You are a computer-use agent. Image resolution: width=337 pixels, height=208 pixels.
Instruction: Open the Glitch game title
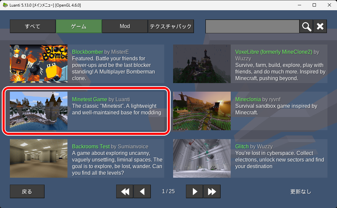(242, 146)
